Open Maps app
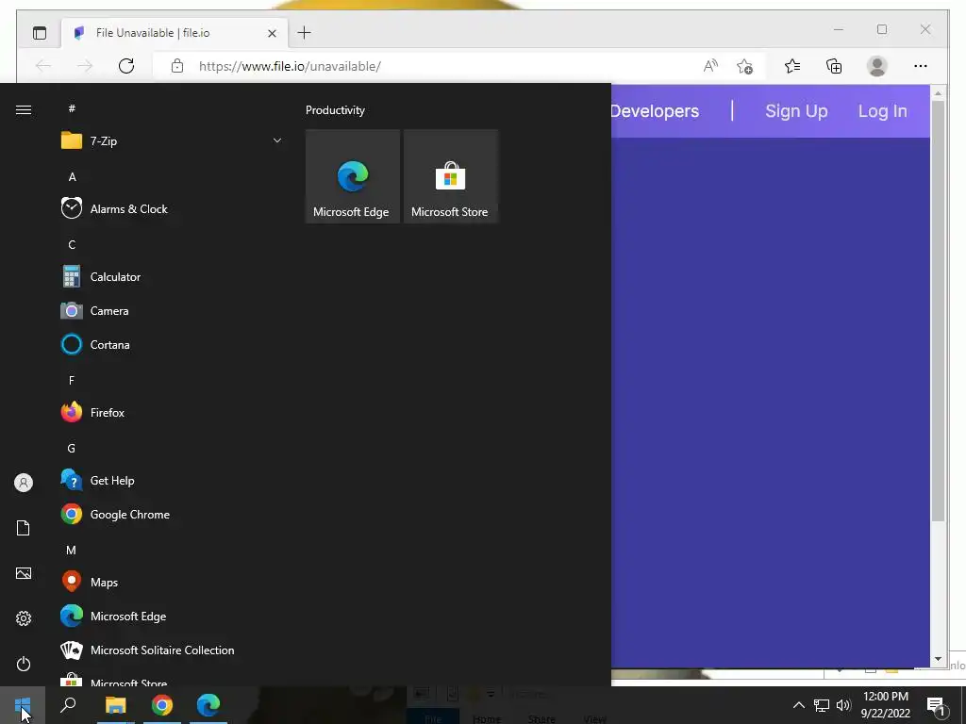 coord(172,583)
